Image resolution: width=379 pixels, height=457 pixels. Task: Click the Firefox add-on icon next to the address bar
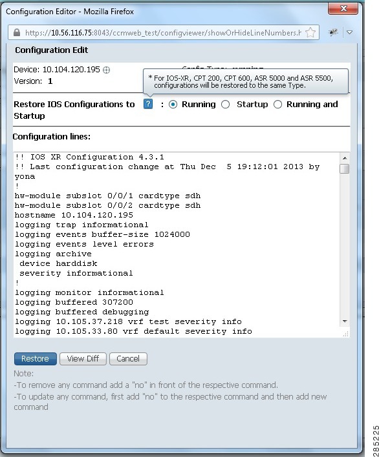(x=334, y=32)
